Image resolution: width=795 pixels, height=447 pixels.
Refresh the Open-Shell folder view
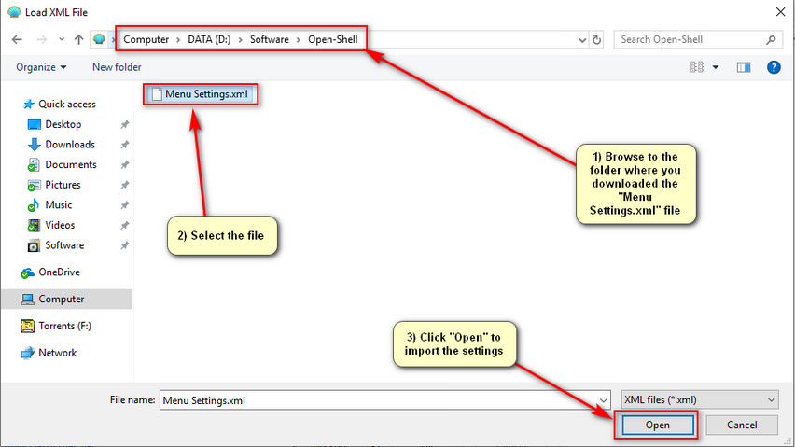point(597,39)
